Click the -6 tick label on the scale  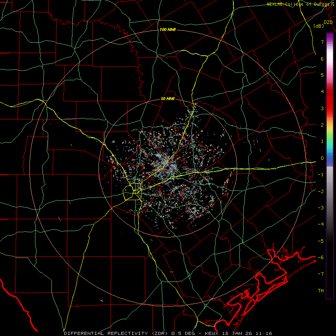[321, 258]
